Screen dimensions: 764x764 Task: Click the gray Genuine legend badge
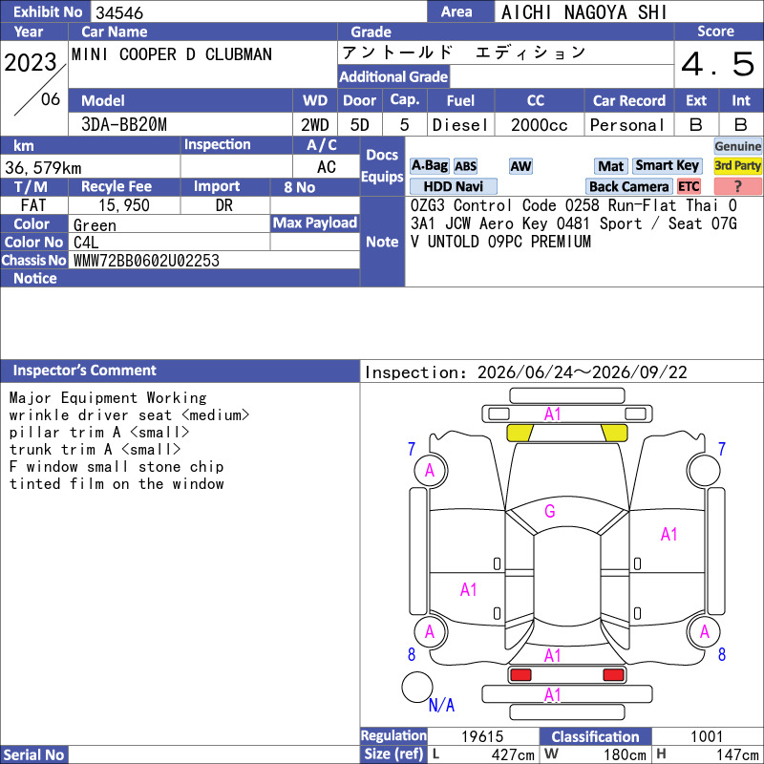pos(737,146)
